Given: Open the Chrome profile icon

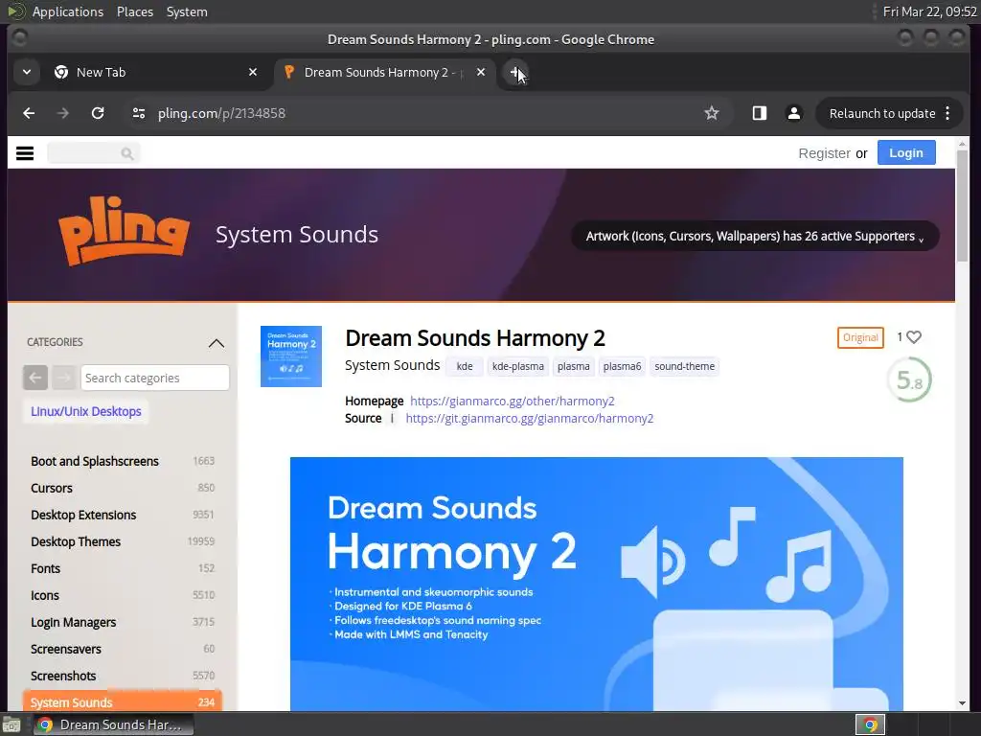Looking at the screenshot, I should 794,113.
